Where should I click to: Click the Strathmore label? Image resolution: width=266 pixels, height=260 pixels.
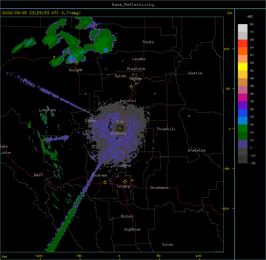[159, 188]
